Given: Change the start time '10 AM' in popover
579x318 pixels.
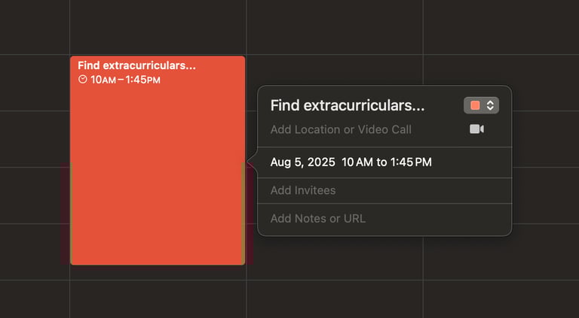Looking at the screenshot, I should click(x=357, y=162).
